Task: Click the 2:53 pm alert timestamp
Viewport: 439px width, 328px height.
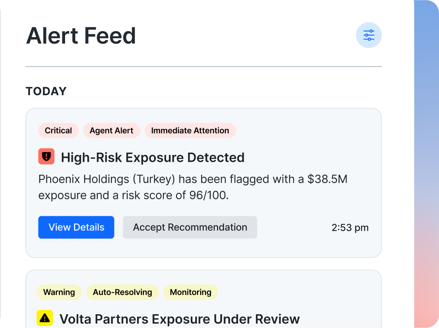Action: point(350,228)
